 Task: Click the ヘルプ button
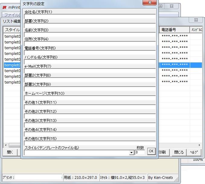pyautogui.click(x=194, y=152)
